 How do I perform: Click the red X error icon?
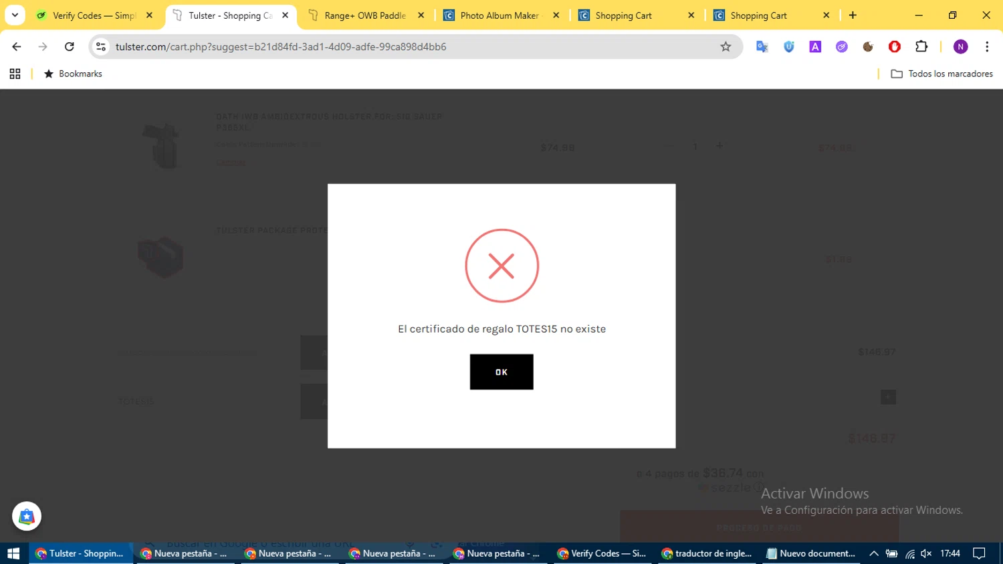pos(501,266)
